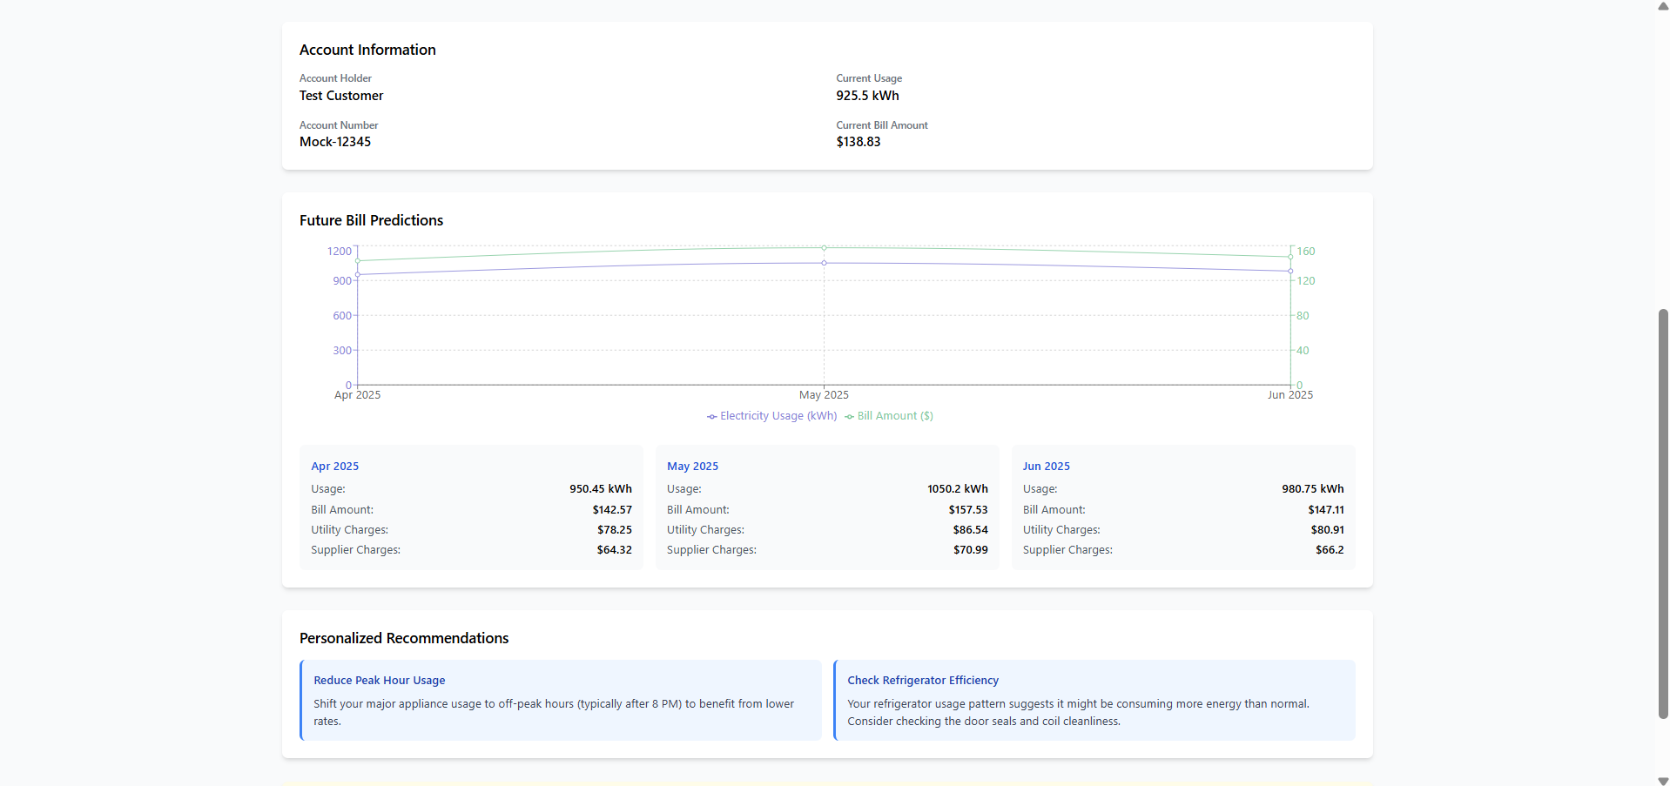Open the Reduce Peak Hour Usage recommendation

(560, 700)
